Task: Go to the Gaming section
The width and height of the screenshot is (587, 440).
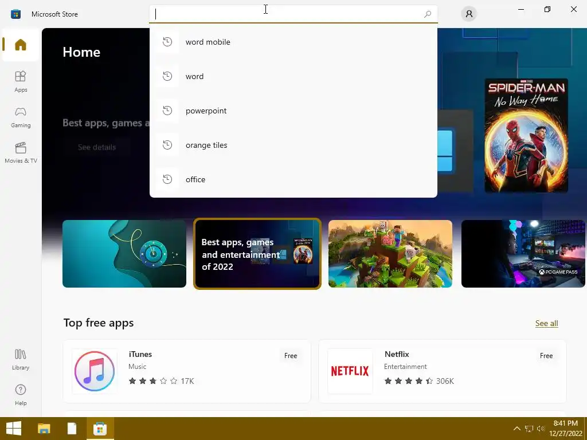Action: 21,117
